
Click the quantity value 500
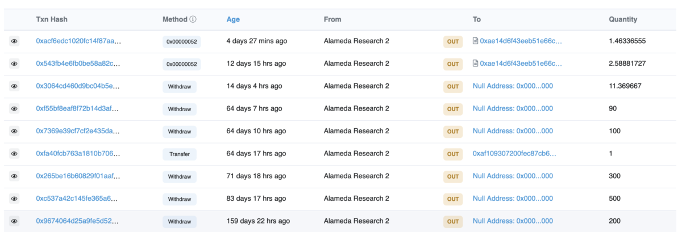pos(615,199)
